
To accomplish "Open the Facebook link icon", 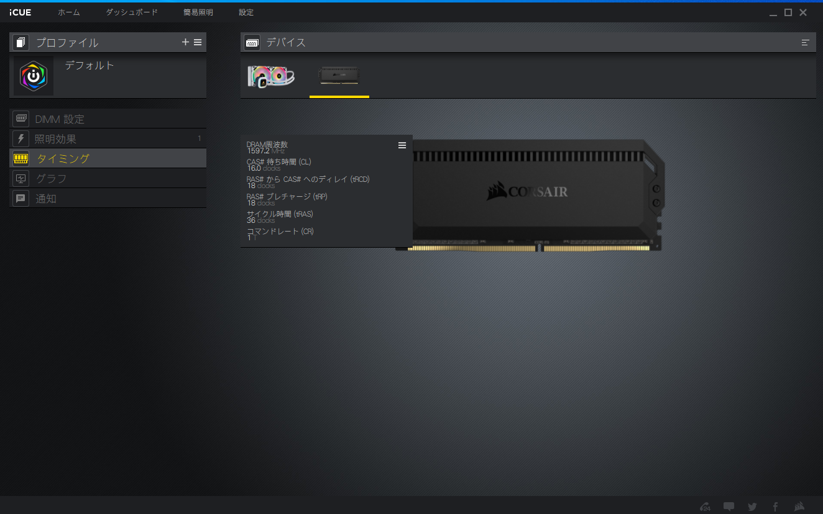I will pyautogui.click(x=775, y=507).
